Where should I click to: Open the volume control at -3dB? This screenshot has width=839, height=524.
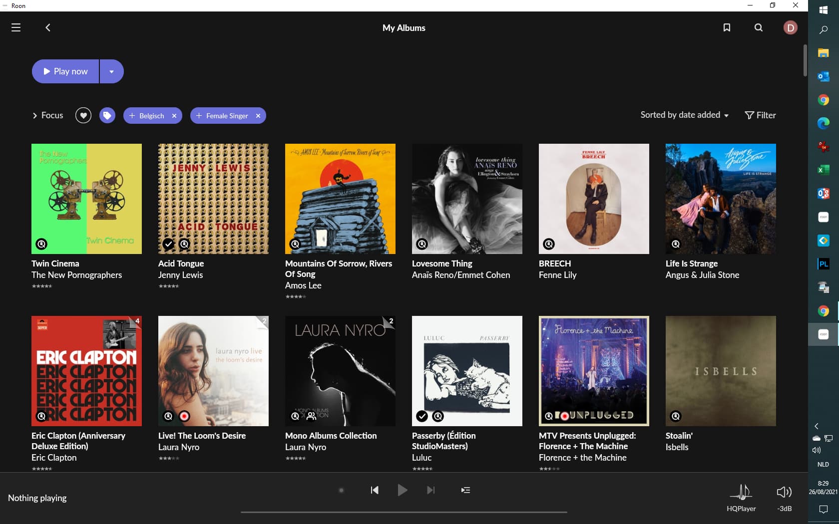point(784,498)
